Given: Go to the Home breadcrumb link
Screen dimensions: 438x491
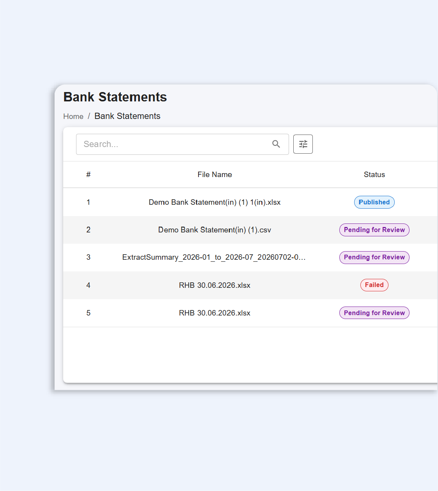Looking at the screenshot, I should point(73,116).
